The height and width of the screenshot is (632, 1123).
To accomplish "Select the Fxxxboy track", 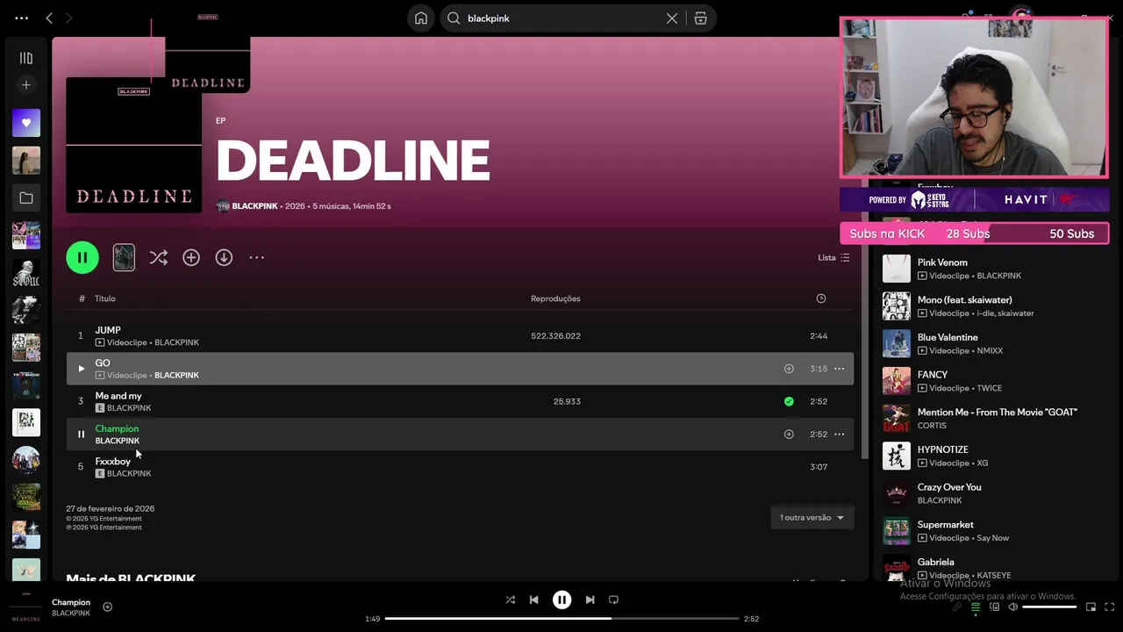I will point(460,467).
